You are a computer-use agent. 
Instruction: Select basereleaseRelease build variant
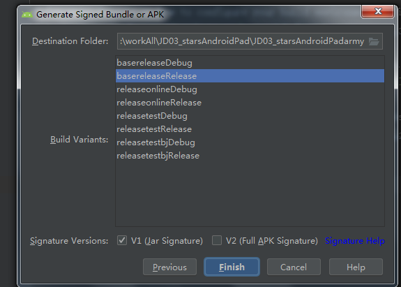pyautogui.click(x=250, y=76)
